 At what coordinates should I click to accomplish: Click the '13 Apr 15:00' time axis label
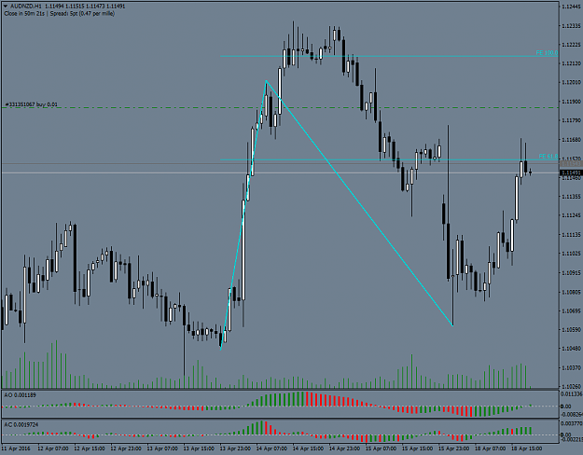pyautogui.click(x=199, y=448)
